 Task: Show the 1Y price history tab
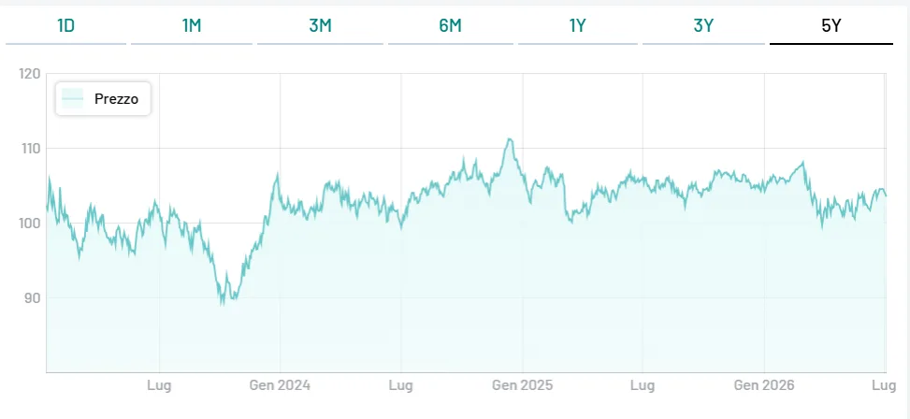pos(577,26)
